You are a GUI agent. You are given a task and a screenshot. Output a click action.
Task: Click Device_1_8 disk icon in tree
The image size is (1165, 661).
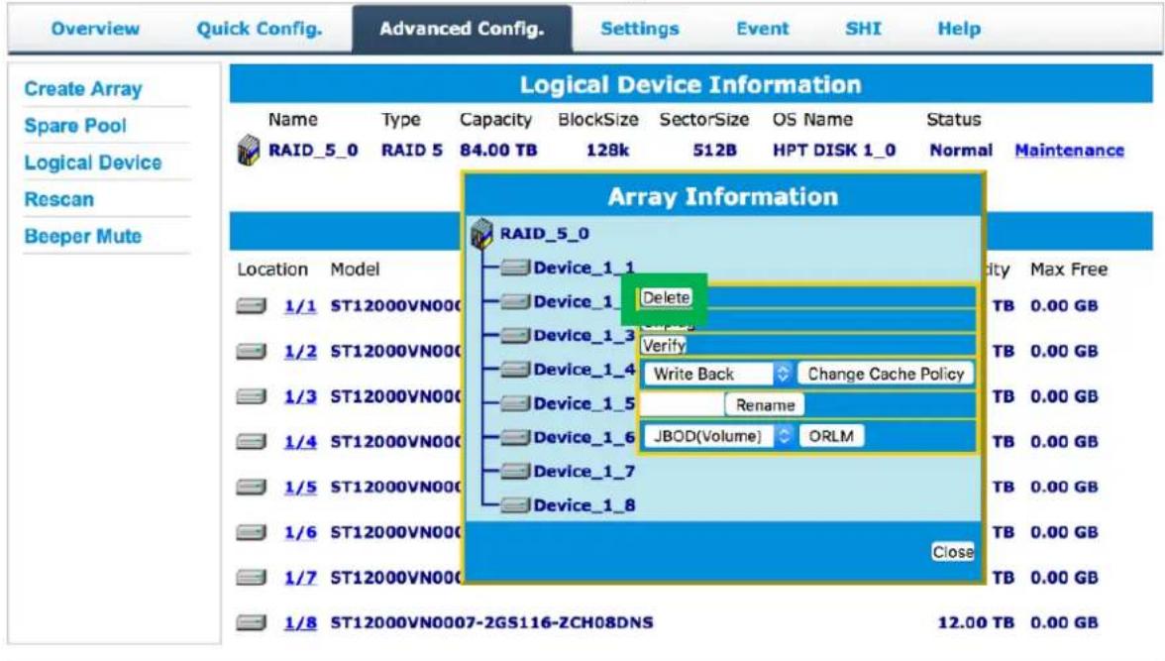coord(515,504)
